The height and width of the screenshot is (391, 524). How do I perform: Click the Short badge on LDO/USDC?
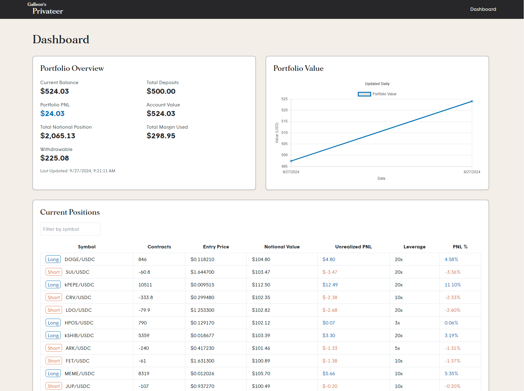coord(53,310)
